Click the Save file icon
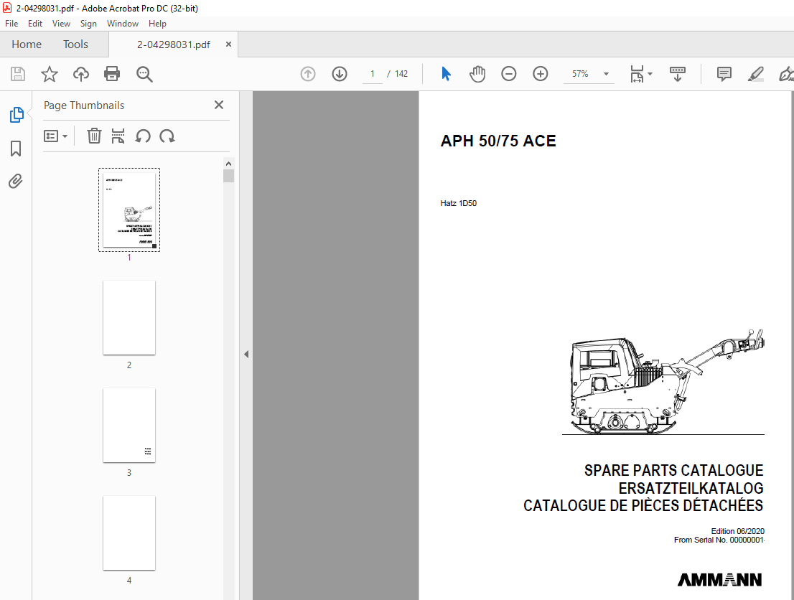The width and height of the screenshot is (794, 600). (x=18, y=74)
